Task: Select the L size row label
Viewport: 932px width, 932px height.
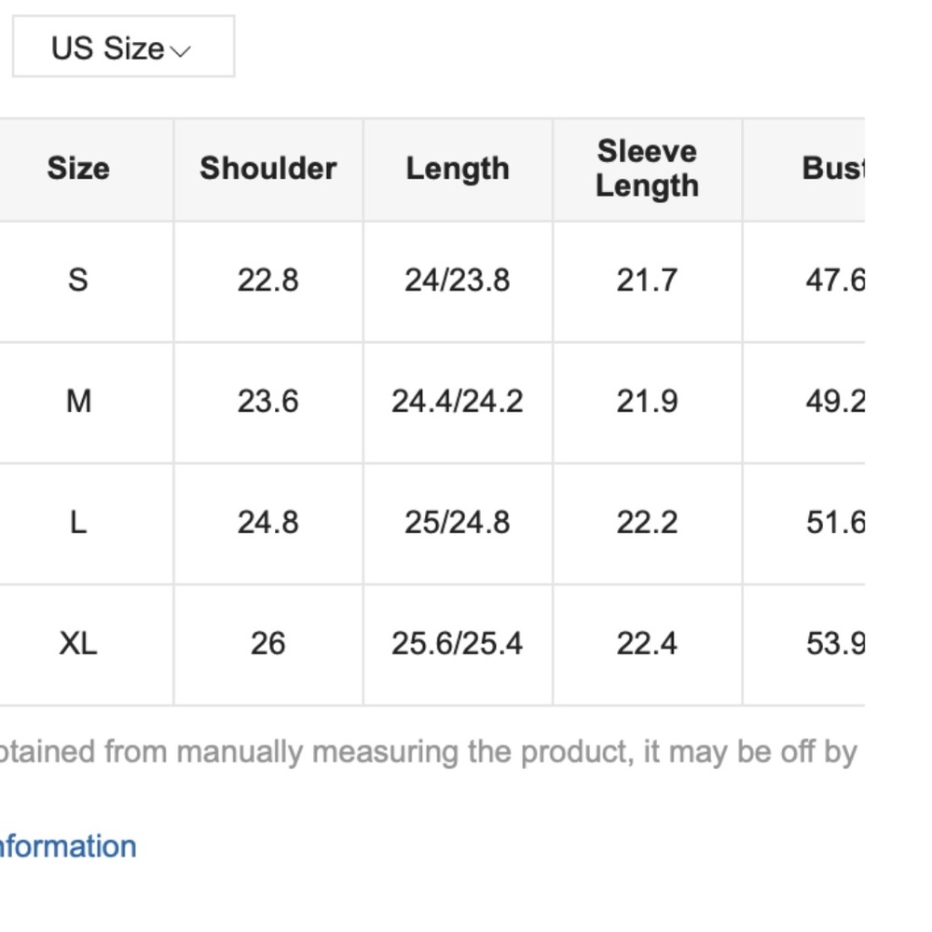Action: (x=78, y=523)
